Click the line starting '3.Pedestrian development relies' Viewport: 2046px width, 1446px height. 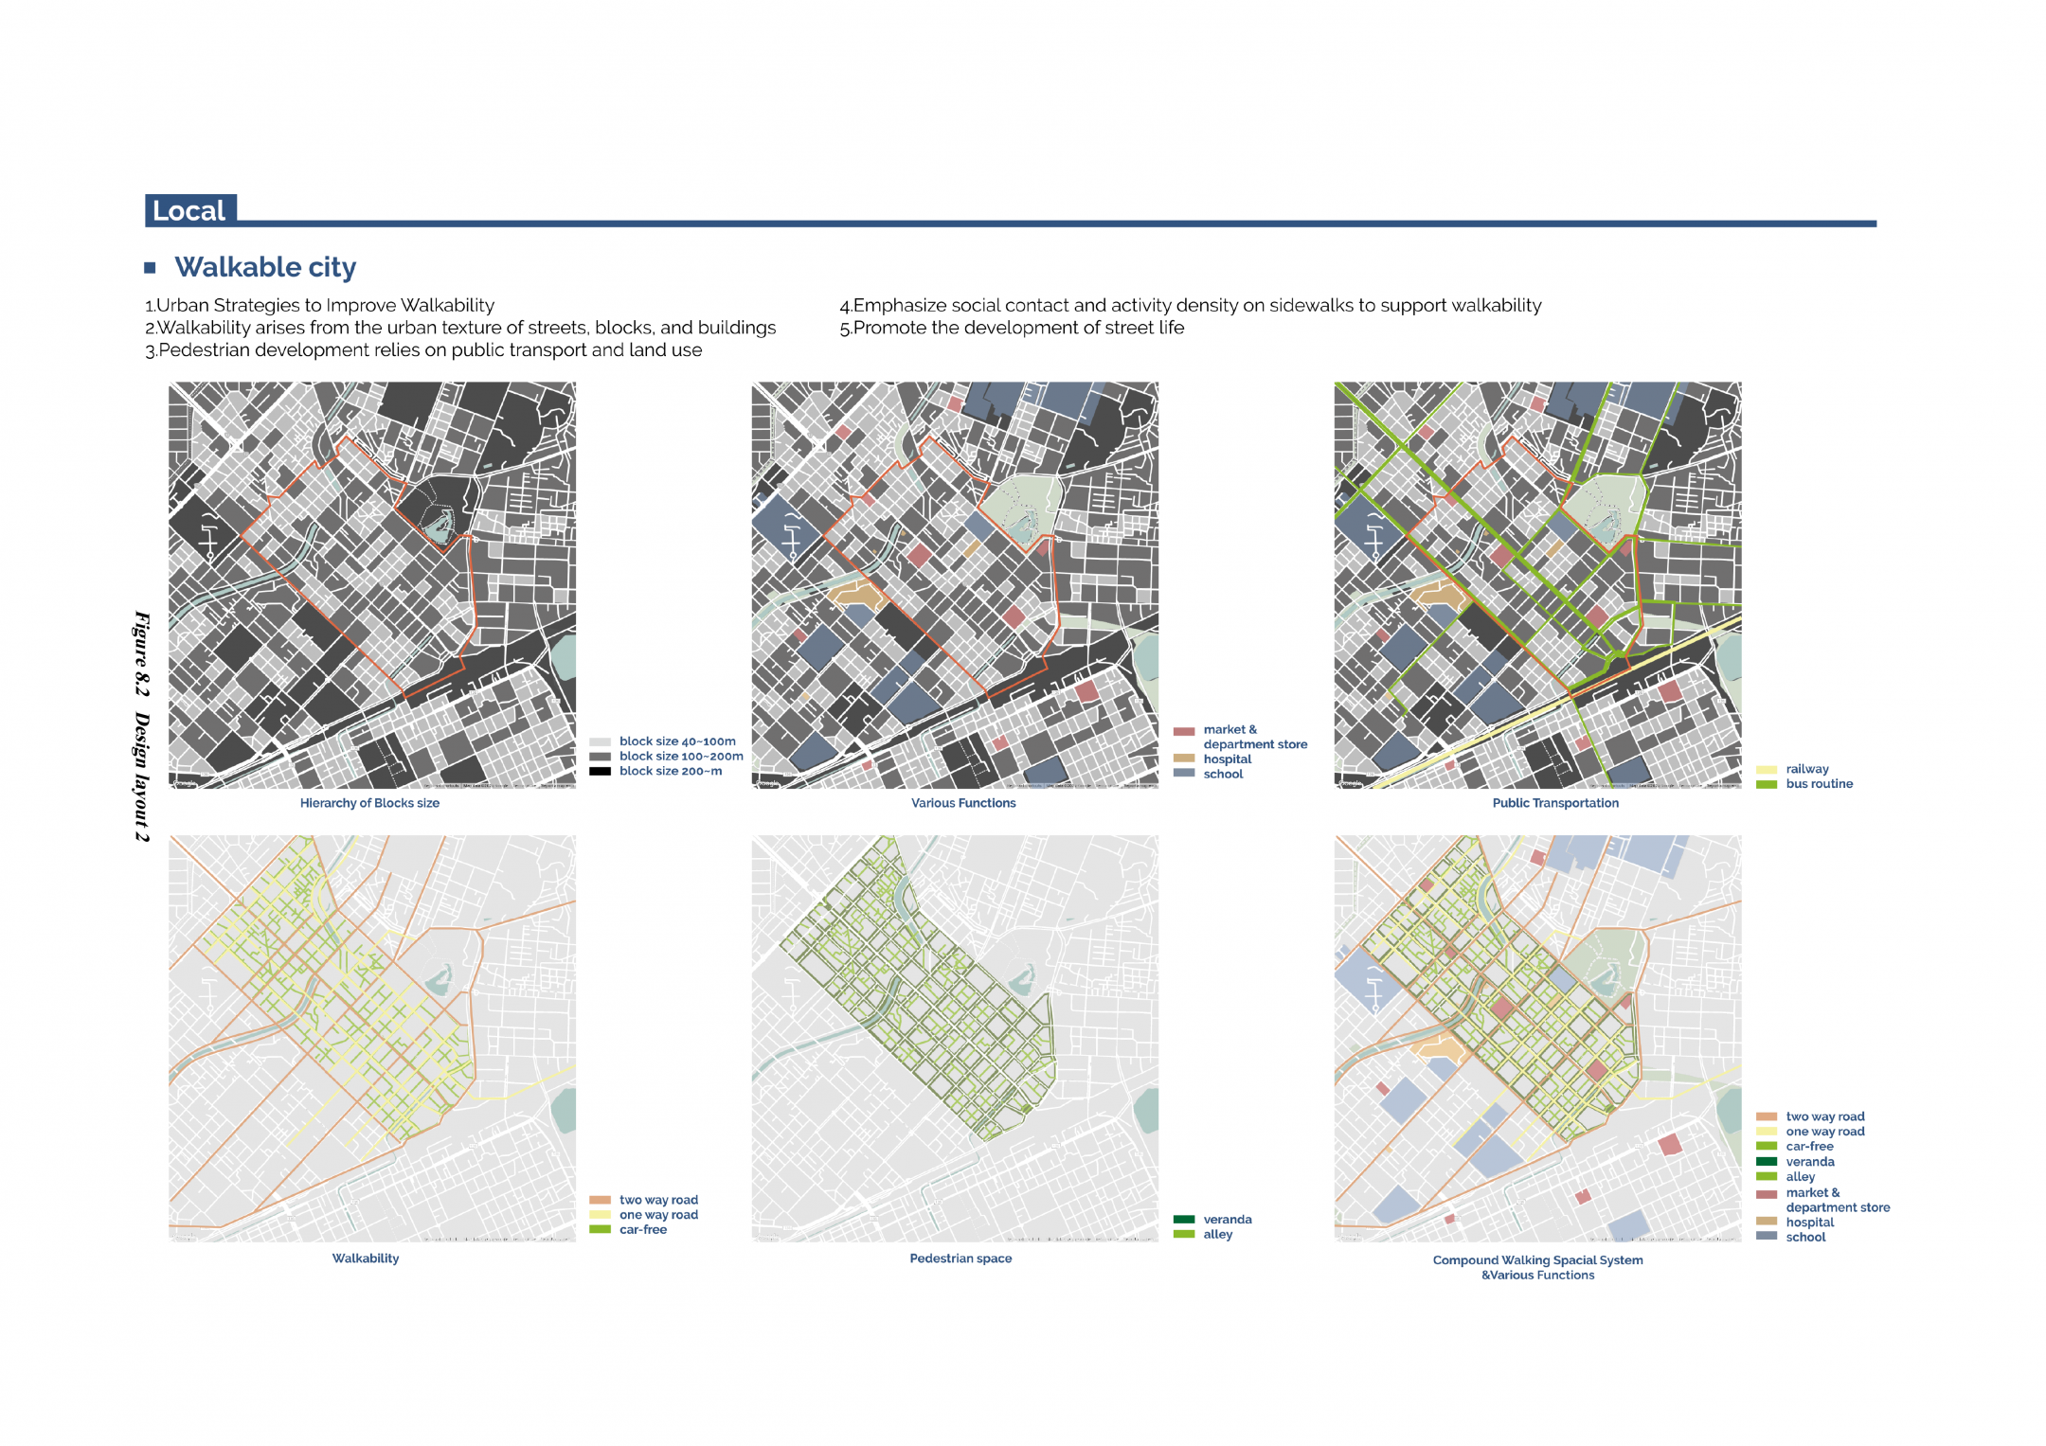423,350
